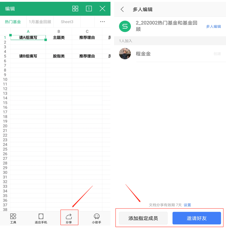Select cell 请B组填写

[28, 56]
